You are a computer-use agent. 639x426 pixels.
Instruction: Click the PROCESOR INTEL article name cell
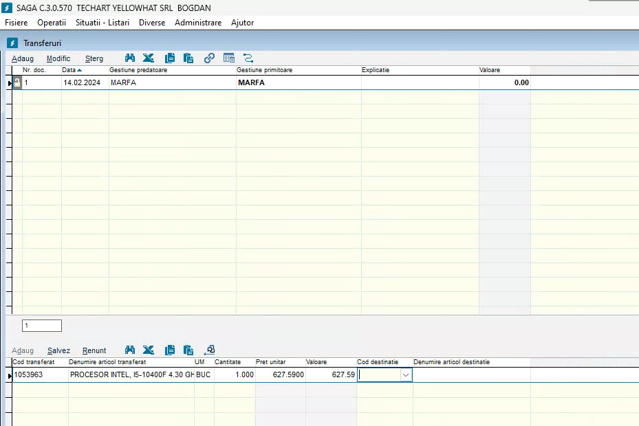pyautogui.click(x=131, y=374)
